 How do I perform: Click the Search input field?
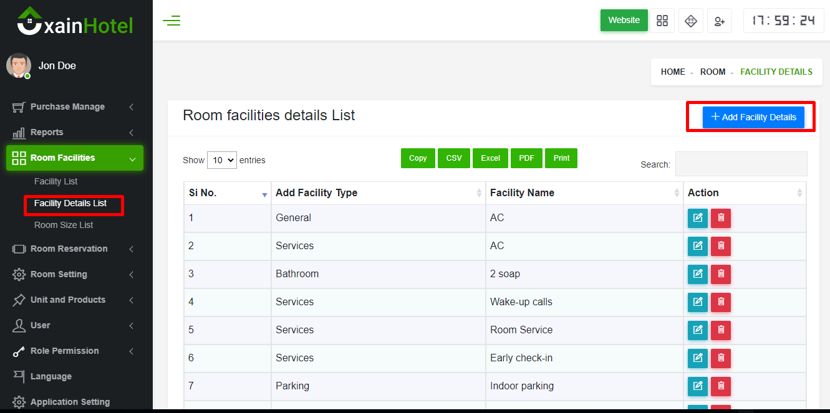point(741,164)
